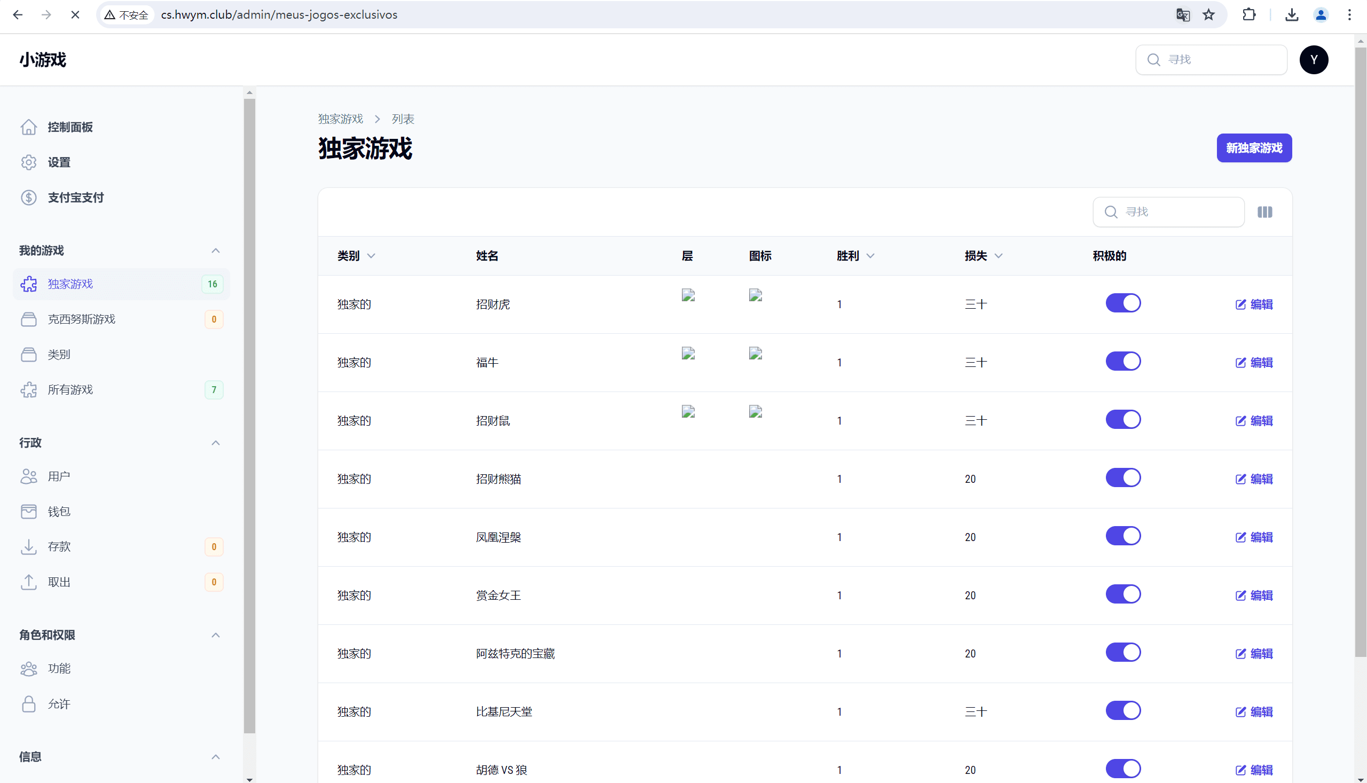Click the table column toggle icon
1367x783 pixels.
1264,212
